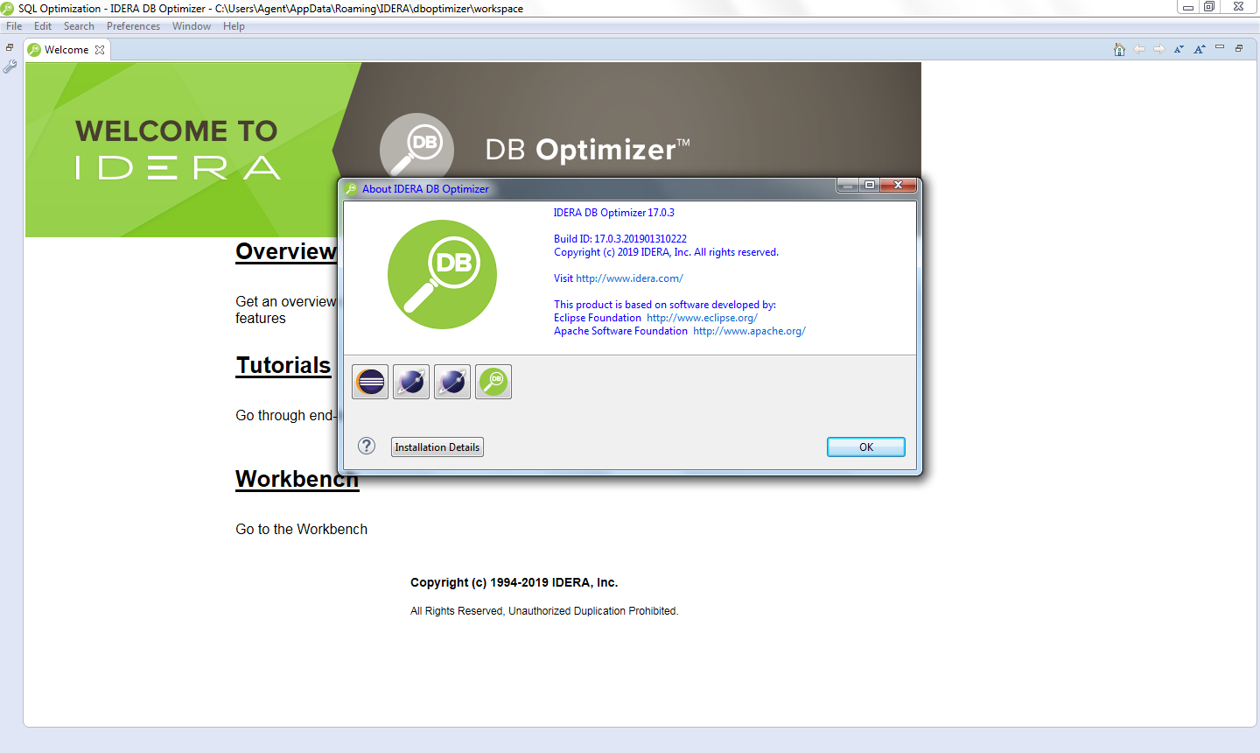Open the http://www.apache.org/ link
The width and height of the screenshot is (1260, 753).
tap(749, 331)
